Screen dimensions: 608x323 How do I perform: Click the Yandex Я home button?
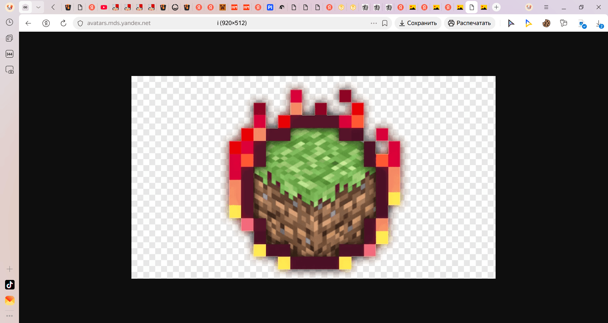[46, 23]
